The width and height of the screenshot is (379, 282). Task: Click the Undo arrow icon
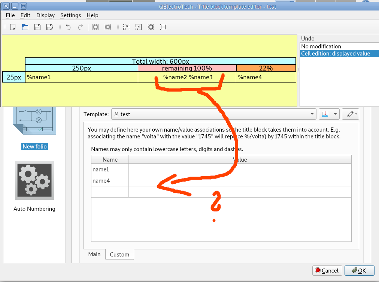coord(68,27)
